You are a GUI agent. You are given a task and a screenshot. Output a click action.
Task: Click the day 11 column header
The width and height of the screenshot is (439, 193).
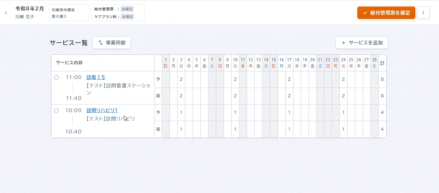[x=243, y=63]
